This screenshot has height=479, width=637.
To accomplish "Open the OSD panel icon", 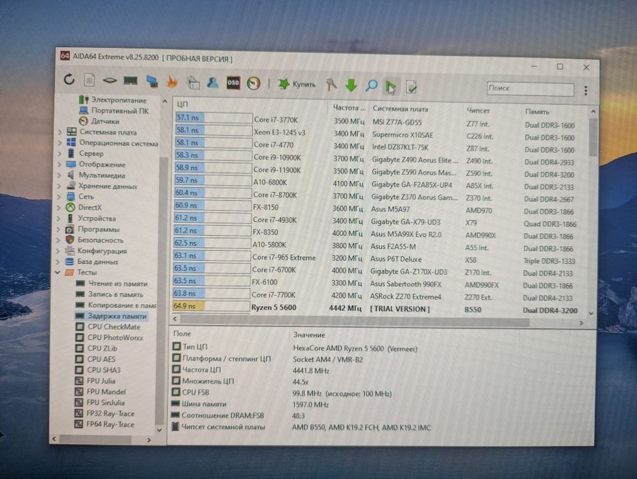I will coord(233,83).
